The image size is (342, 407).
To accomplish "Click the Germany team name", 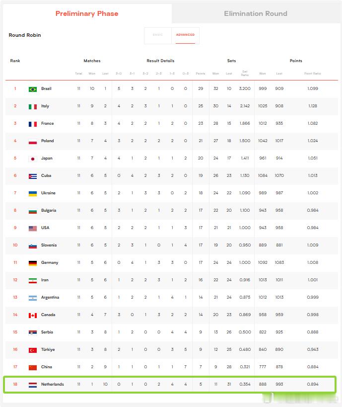I will tap(50, 263).
